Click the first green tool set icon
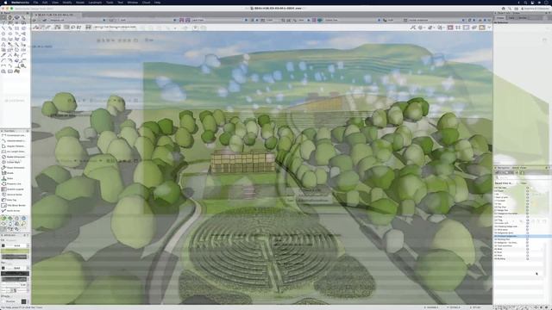The image size is (552, 310). [x=3, y=218]
